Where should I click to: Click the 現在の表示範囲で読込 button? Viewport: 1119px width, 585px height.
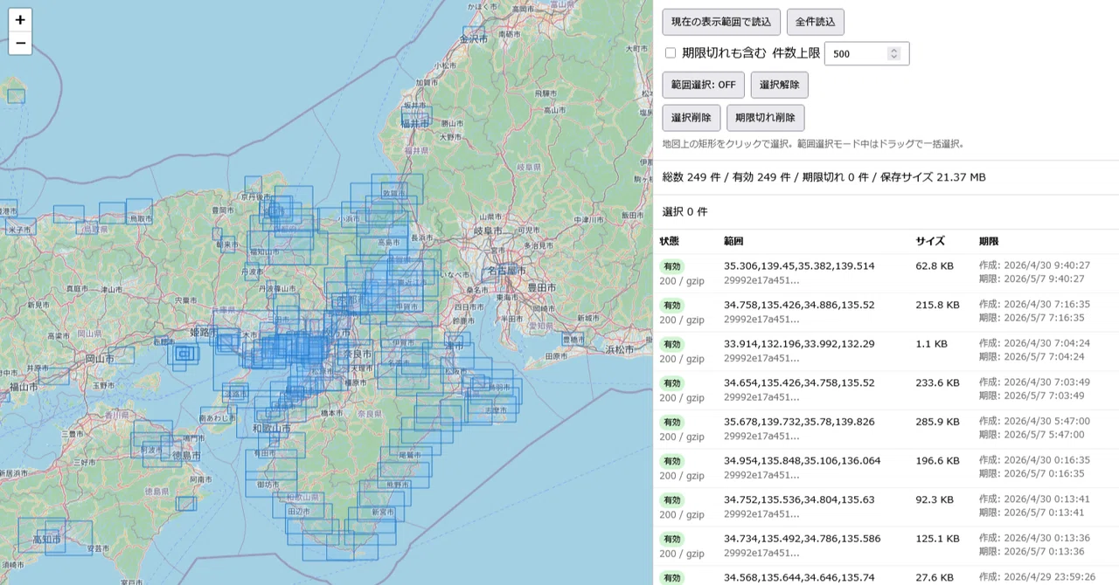click(x=721, y=22)
